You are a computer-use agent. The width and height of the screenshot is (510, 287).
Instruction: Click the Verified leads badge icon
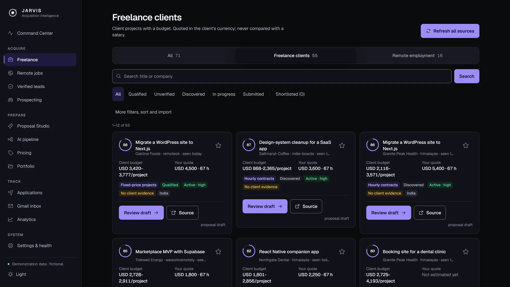(10, 86)
